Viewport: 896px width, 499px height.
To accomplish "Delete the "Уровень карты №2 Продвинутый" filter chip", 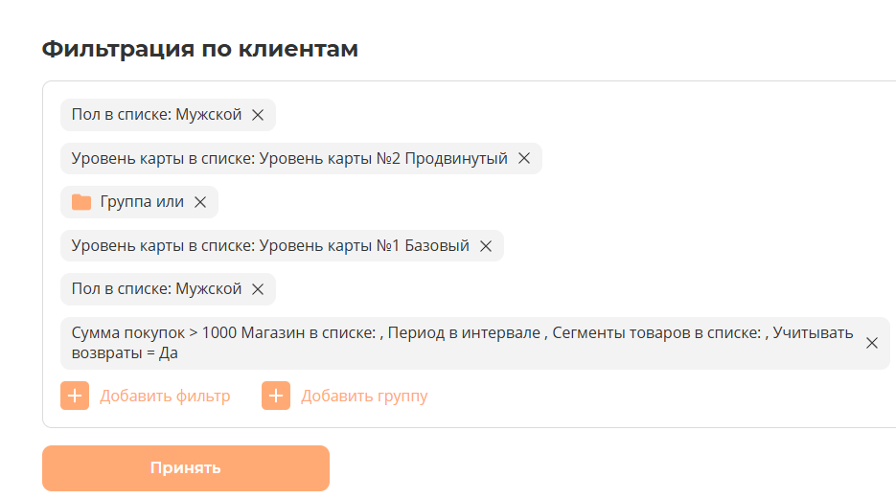I will pyautogui.click(x=524, y=159).
